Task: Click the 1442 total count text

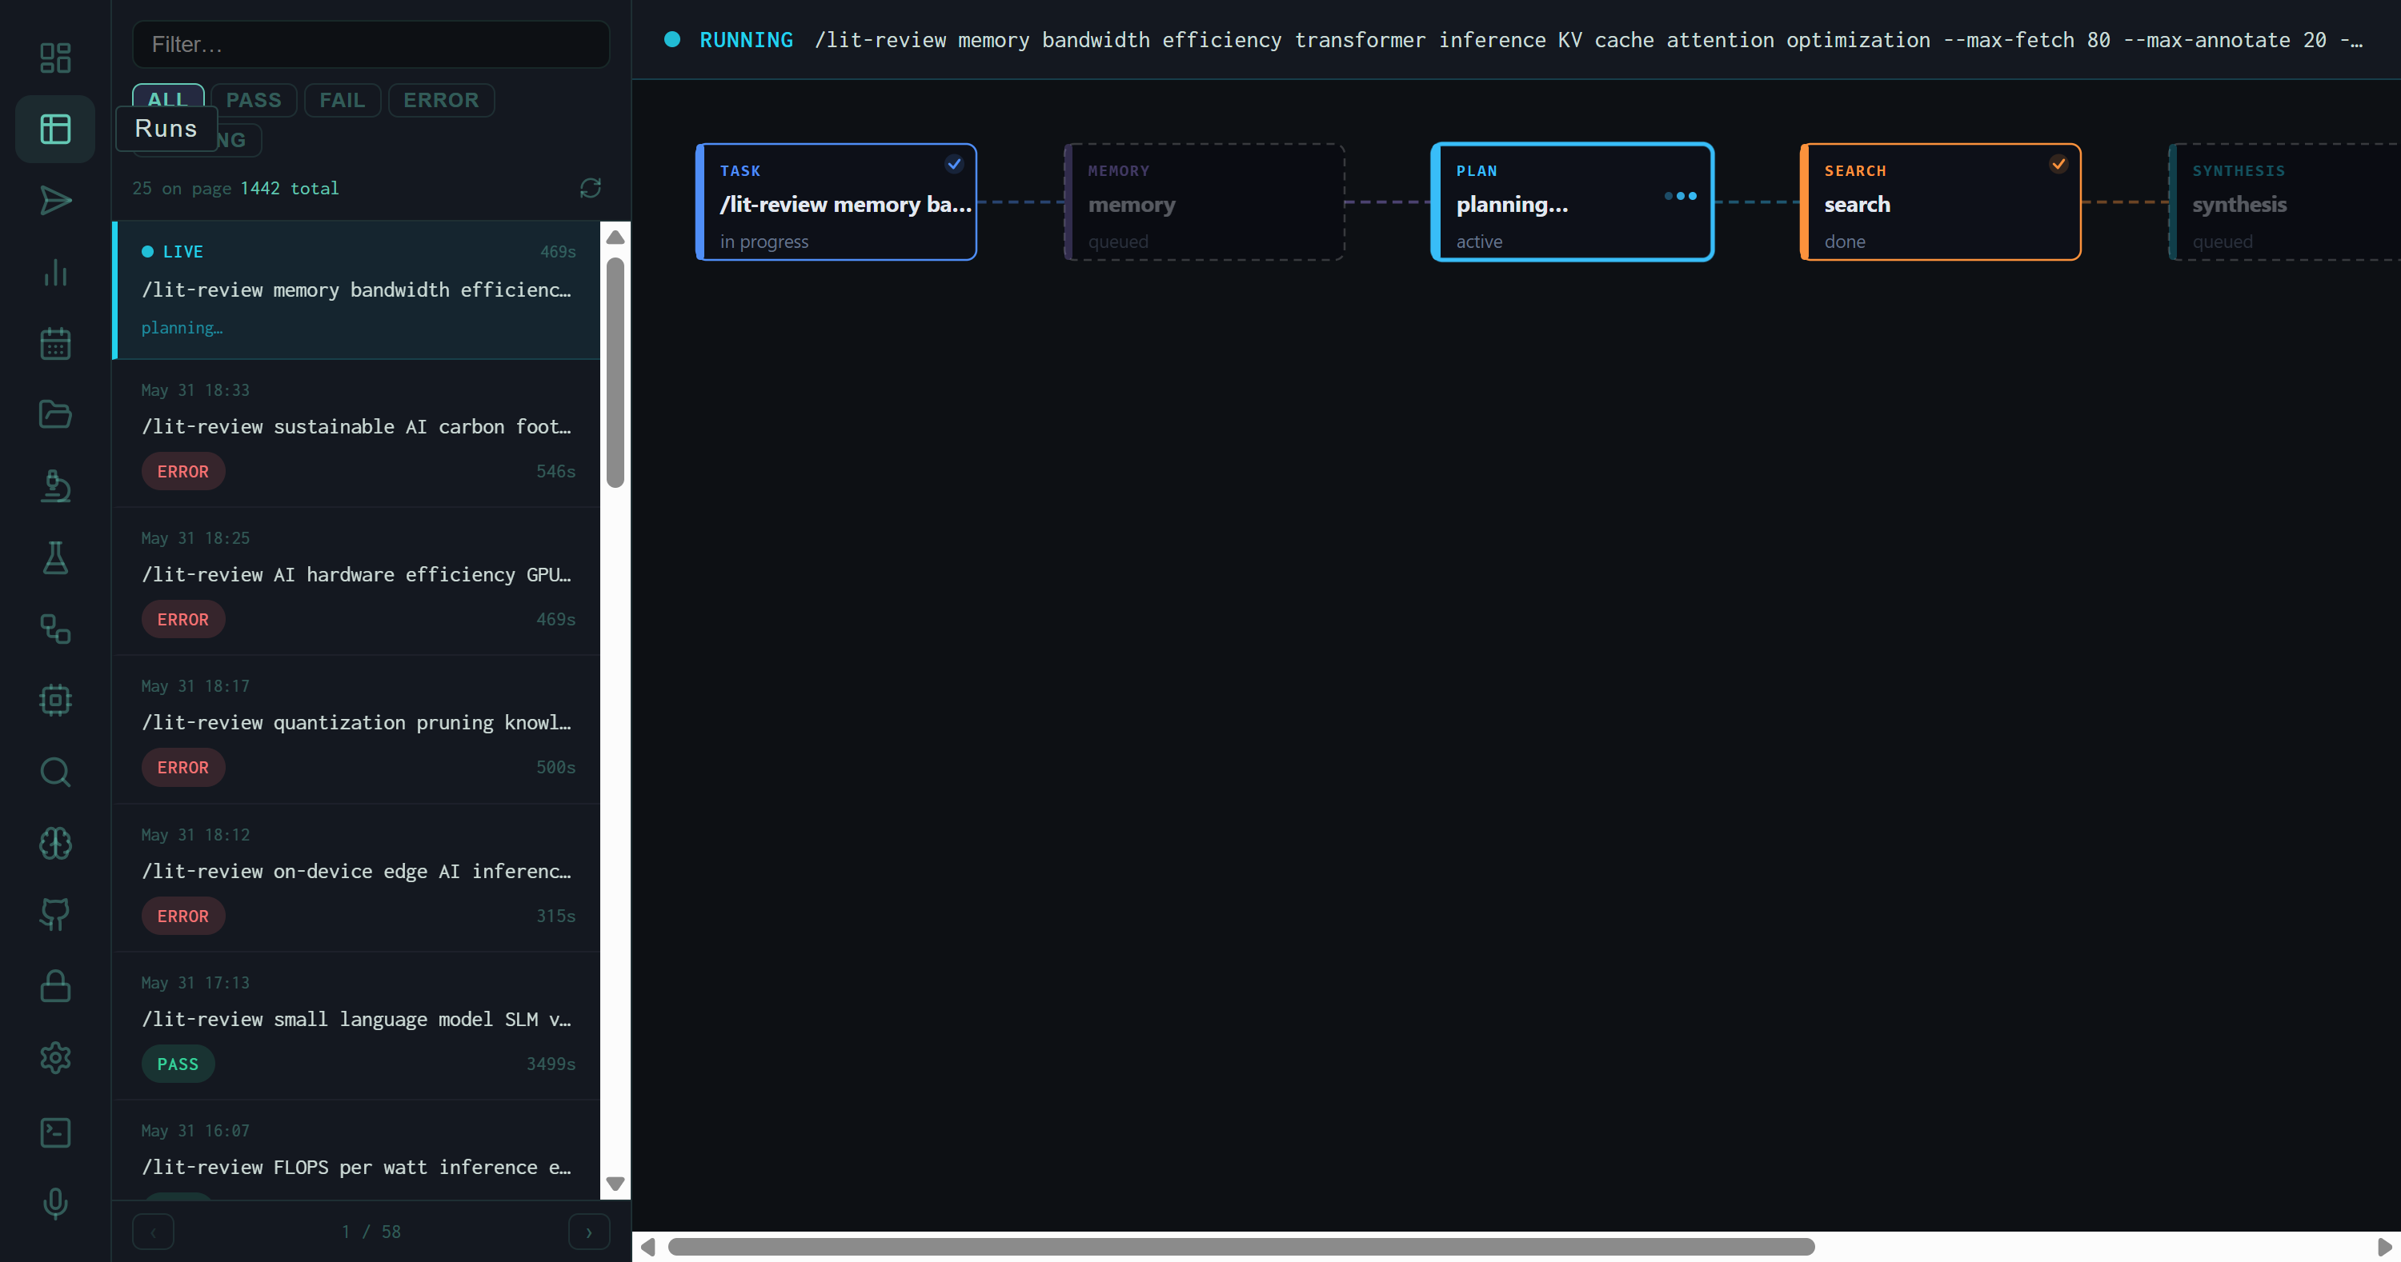Action: (x=290, y=188)
